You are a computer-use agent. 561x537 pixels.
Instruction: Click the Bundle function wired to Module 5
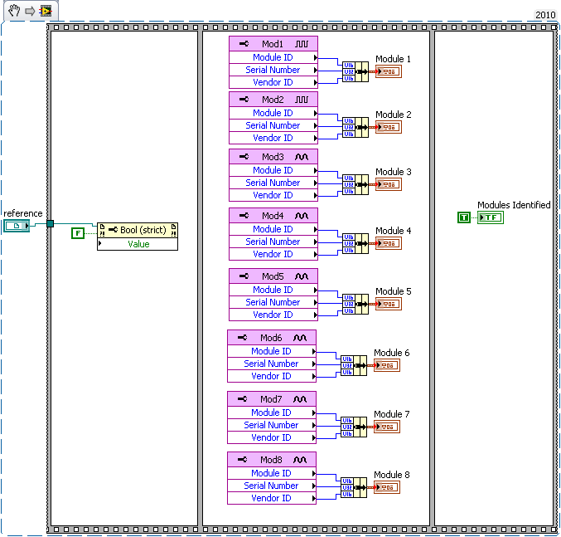[355, 304]
